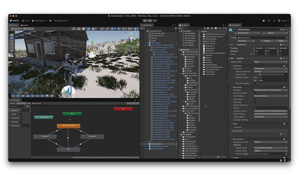Lock the Hierarchy panel
The width and height of the screenshot is (299, 181).
click(x=173, y=25)
